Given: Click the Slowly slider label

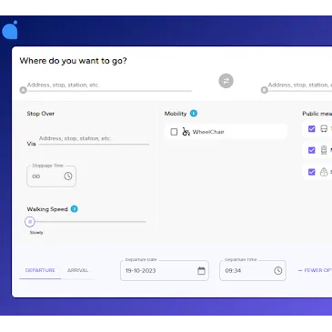Looking at the screenshot, I should pos(36,233).
